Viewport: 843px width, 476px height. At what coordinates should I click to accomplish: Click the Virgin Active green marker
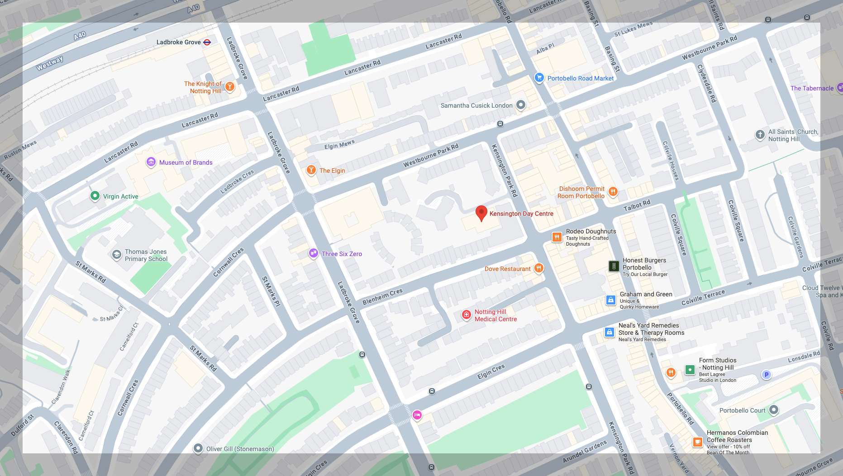click(x=95, y=196)
